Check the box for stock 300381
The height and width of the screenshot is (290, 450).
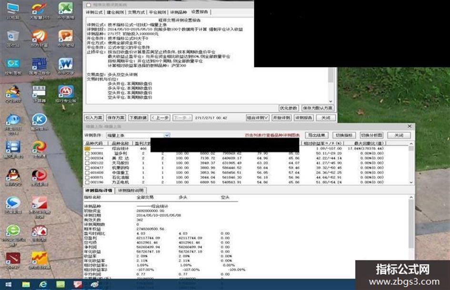tap(87, 153)
